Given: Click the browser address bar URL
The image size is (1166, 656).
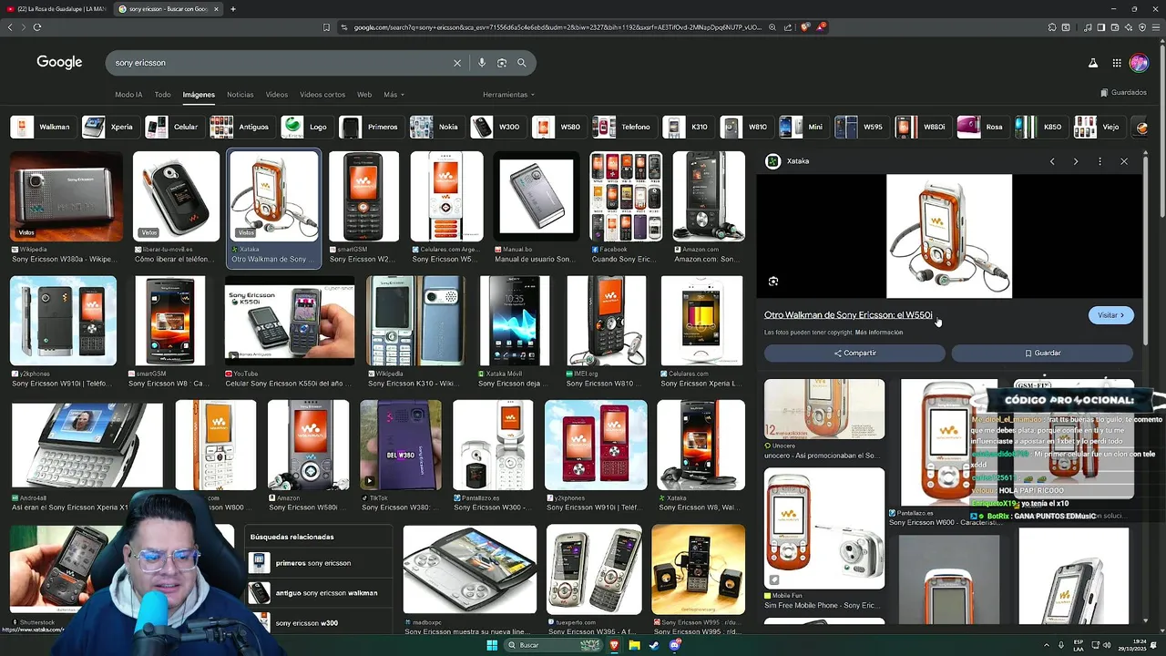Looking at the screenshot, I should pyautogui.click(x=556, y=27).
